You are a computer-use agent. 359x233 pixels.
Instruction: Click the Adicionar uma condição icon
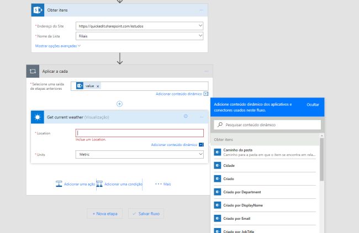tap(99, 183)
